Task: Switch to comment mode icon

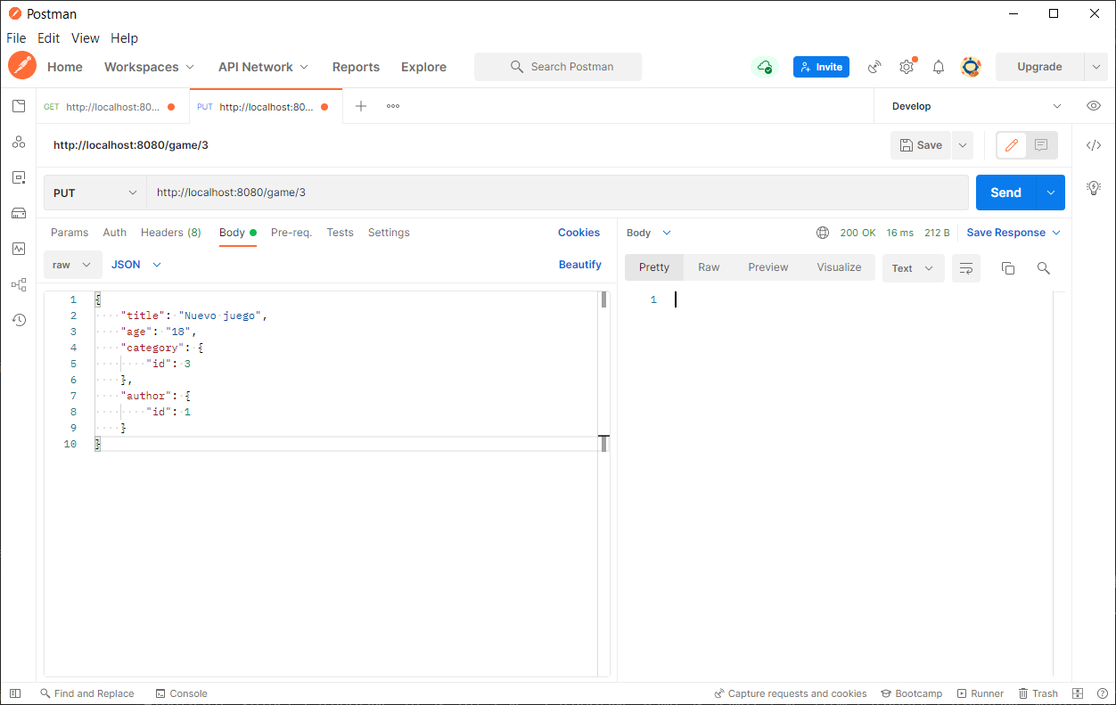Action: tap(1040, 145)
